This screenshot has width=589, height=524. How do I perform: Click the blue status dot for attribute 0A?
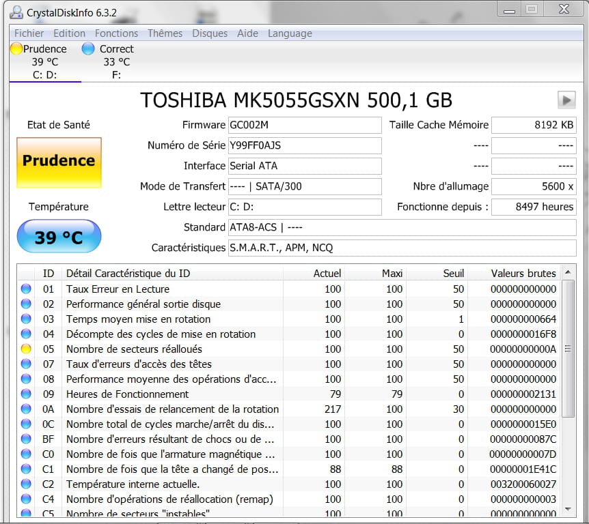point(26,409)
